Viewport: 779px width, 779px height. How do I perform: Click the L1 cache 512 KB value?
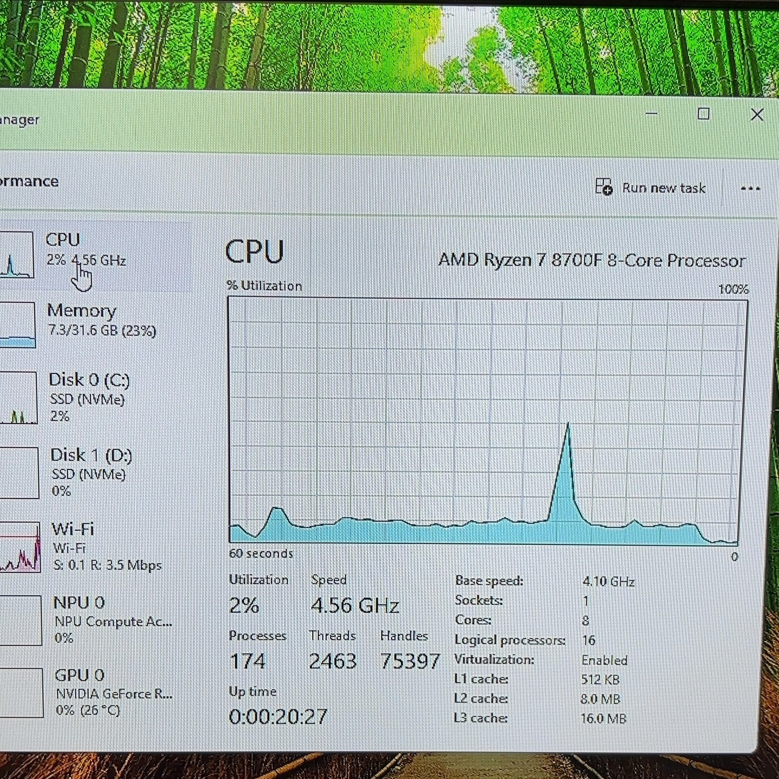[600, 680]
